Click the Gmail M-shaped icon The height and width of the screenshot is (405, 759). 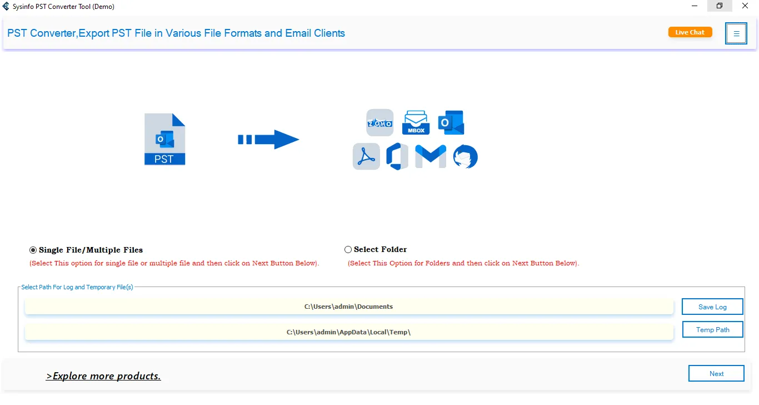[431, 156]
